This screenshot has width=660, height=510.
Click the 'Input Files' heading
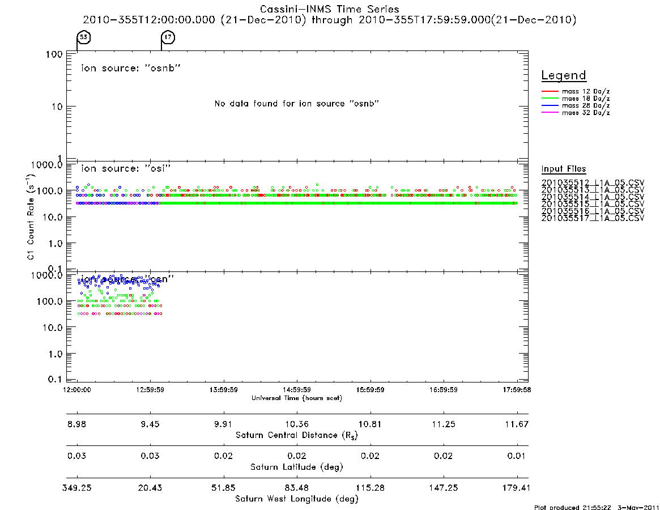tap(564, 169)
